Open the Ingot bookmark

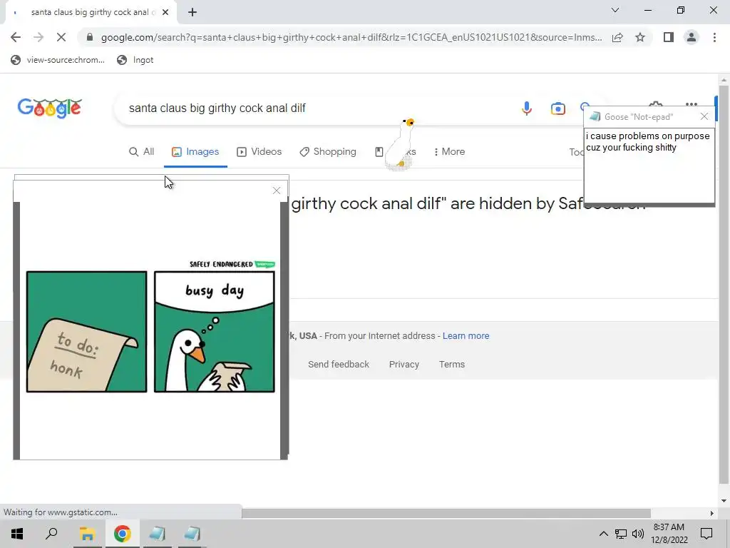[x=135, y=60]
